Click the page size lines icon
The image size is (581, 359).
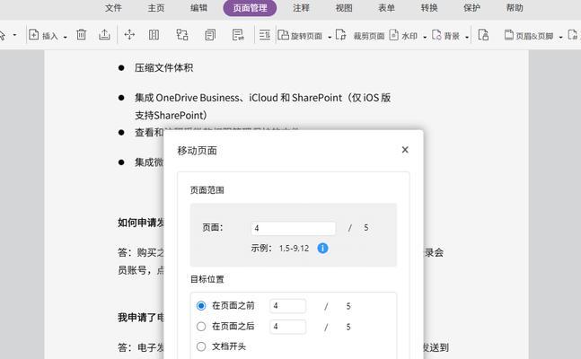[x=265, y=35]
